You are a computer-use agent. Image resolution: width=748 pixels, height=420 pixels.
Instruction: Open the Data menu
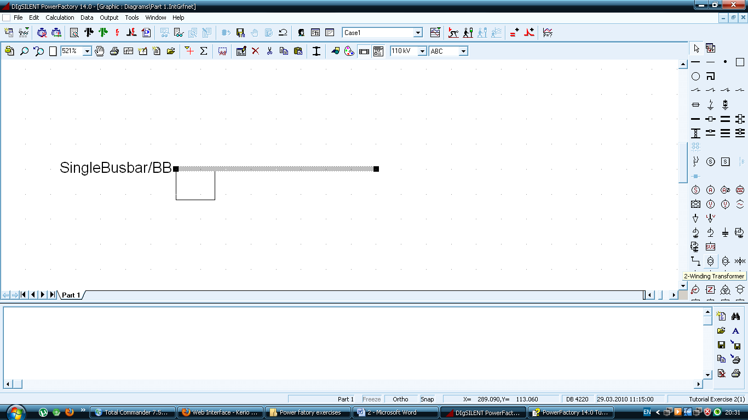87,17
